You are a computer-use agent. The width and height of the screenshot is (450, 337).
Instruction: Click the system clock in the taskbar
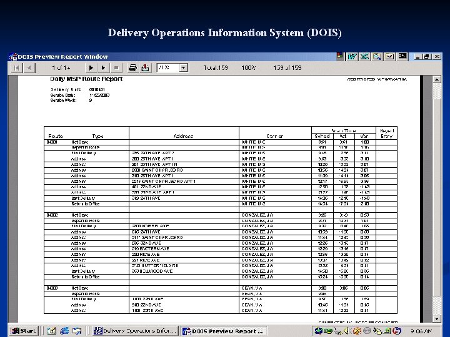pos(421,331)
